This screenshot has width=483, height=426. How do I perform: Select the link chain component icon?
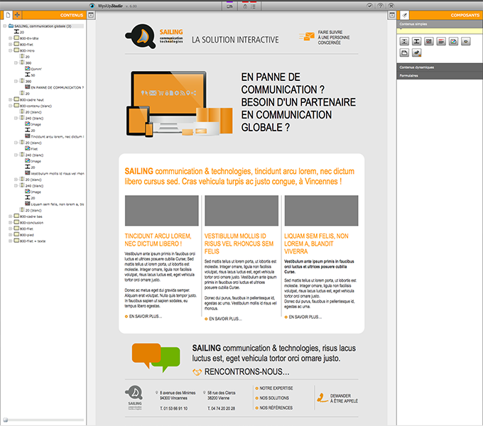click(x=416, y=53)
